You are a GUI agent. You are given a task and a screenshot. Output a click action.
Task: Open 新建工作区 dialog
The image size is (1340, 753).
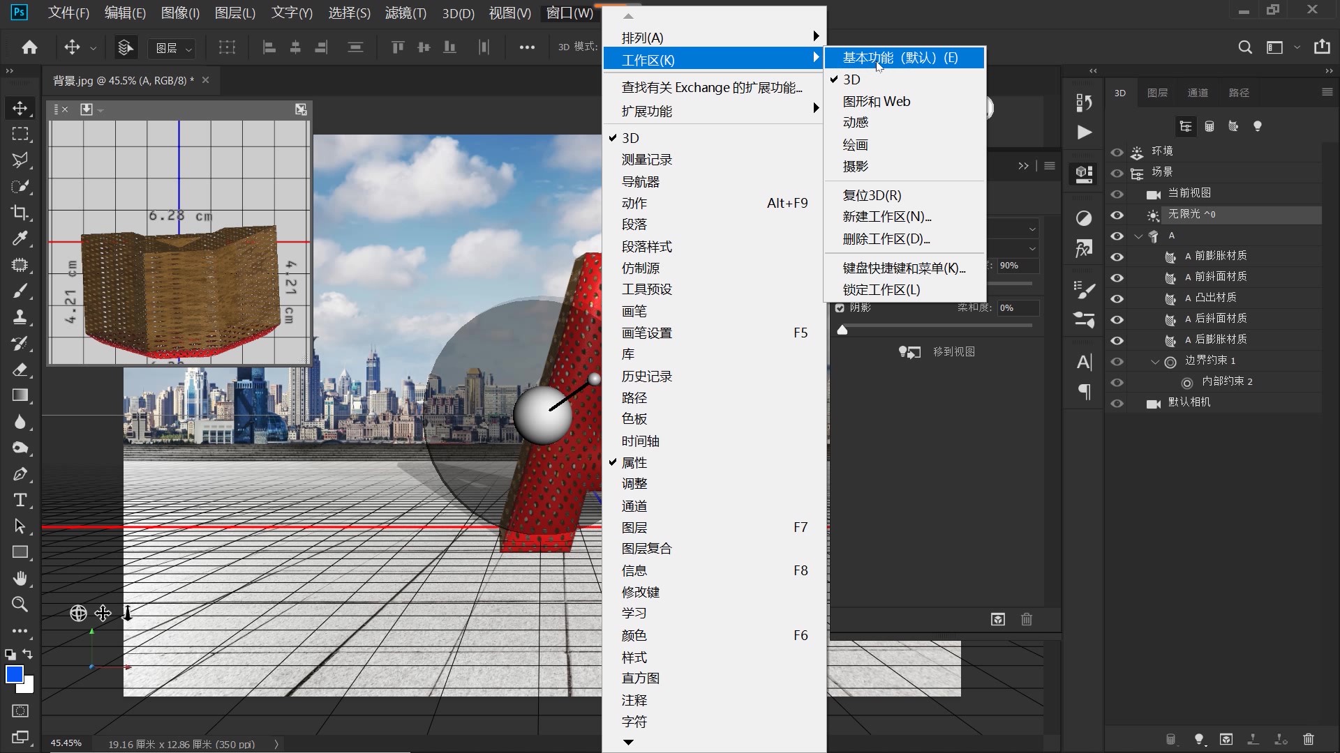coord(886,216)
